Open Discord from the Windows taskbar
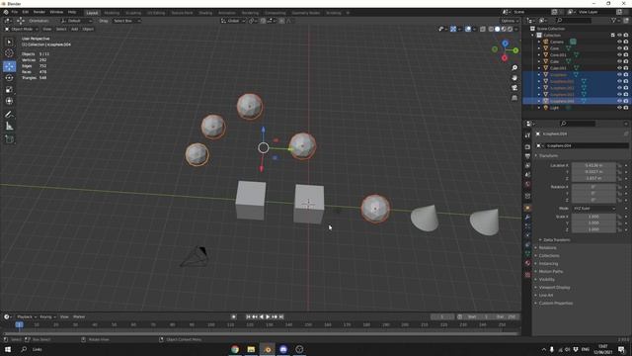Image resolution: width=632 pixels, height=356 pixels. point(283,349)
